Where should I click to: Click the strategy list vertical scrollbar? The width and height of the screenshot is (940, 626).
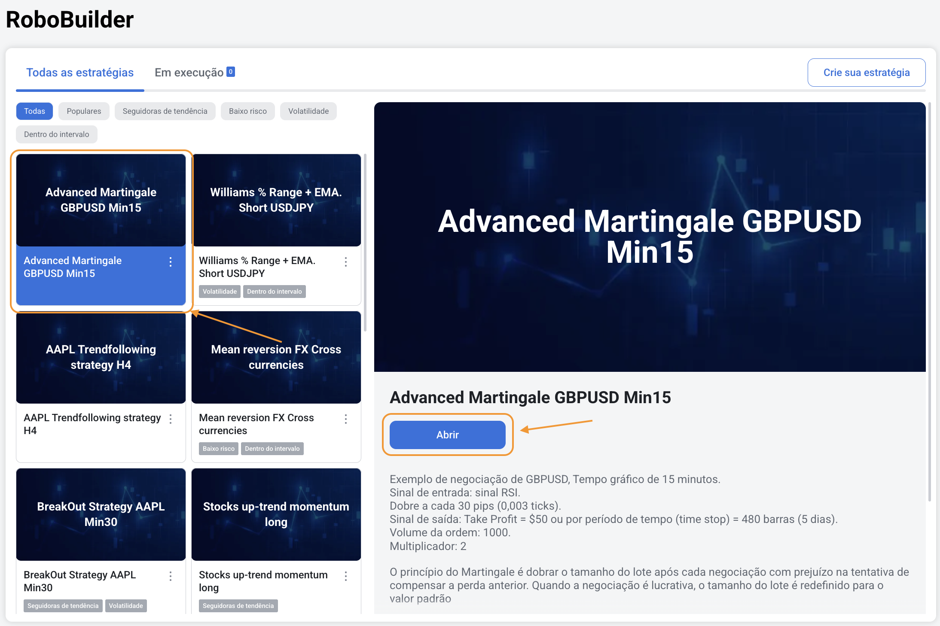pos(365,243)
